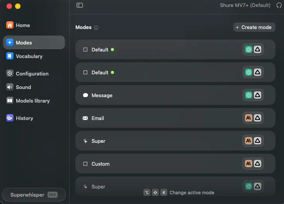Screen dimensions: 284x204
Task: Click the Change active mode label
Action: click(192, 192)
